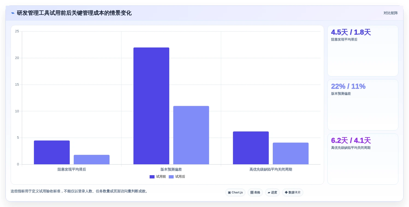Click the 6.2天 / 4.1天 card value
409x207 pixels.
pos(351,140)
